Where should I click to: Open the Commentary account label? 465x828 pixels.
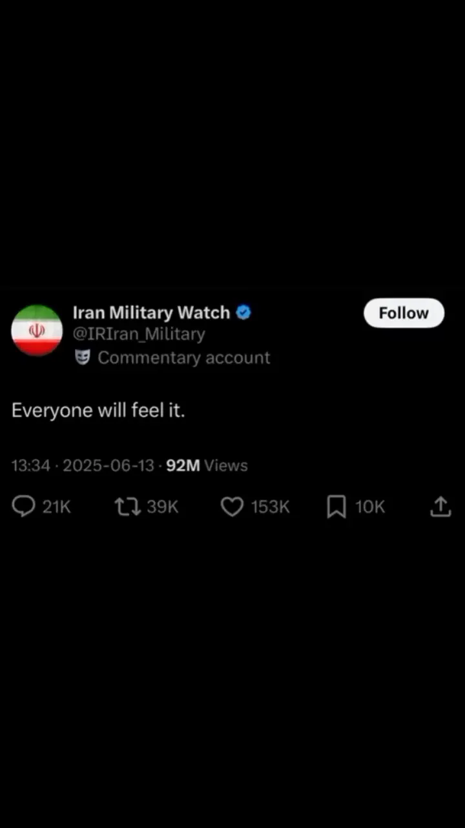pyautogui.click(x=184, y=358)
